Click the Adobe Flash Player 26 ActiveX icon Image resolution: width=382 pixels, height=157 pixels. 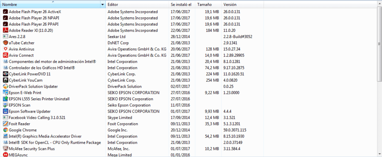pos(6,12)
